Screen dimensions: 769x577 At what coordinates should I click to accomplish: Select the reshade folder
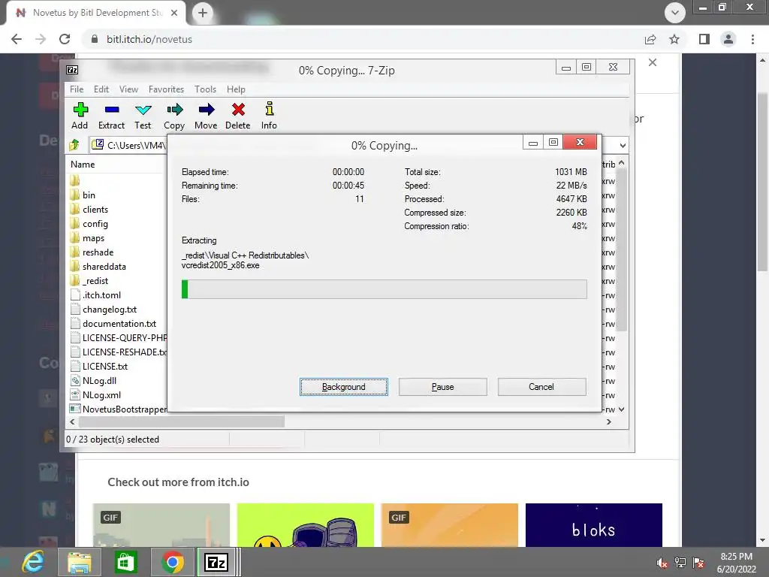click(98, 252)
